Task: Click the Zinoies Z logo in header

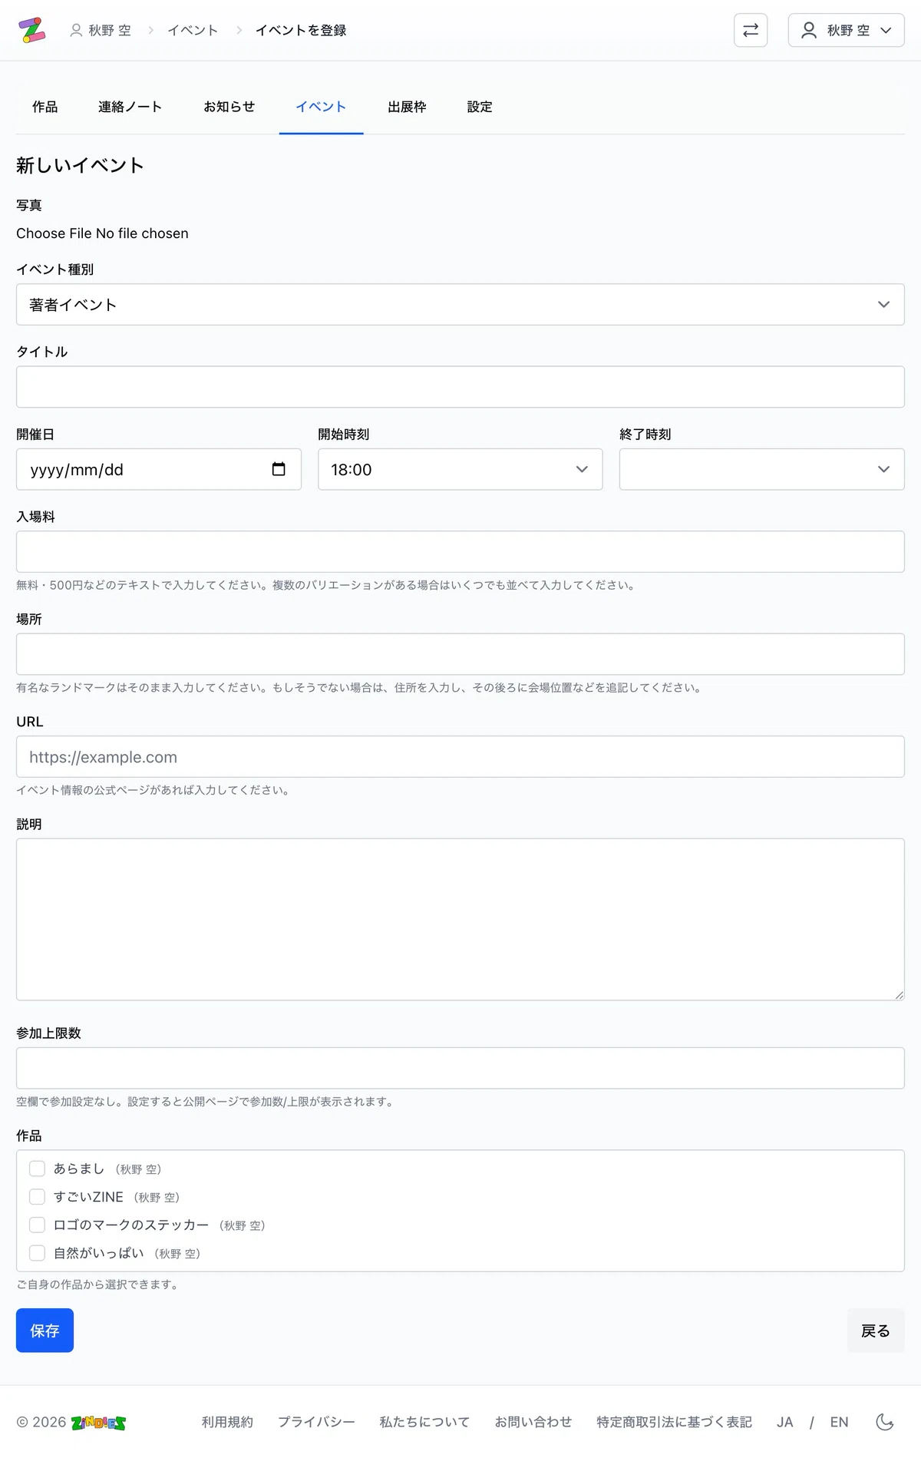Action: tap(32, 30)
